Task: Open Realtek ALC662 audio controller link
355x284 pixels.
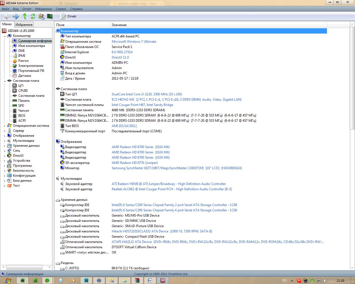Action: 172,189
